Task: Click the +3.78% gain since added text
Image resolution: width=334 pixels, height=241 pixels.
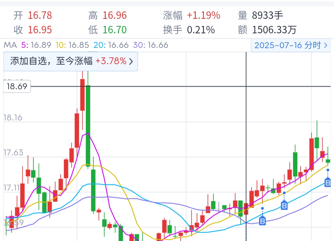Action: [111, 61]
